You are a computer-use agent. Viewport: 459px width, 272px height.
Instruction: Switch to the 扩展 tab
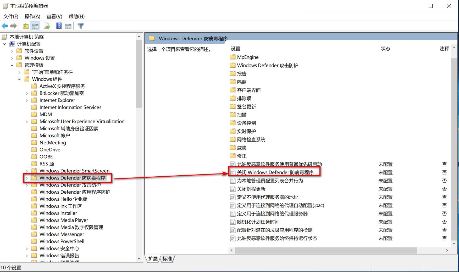[x=153, y=259]
